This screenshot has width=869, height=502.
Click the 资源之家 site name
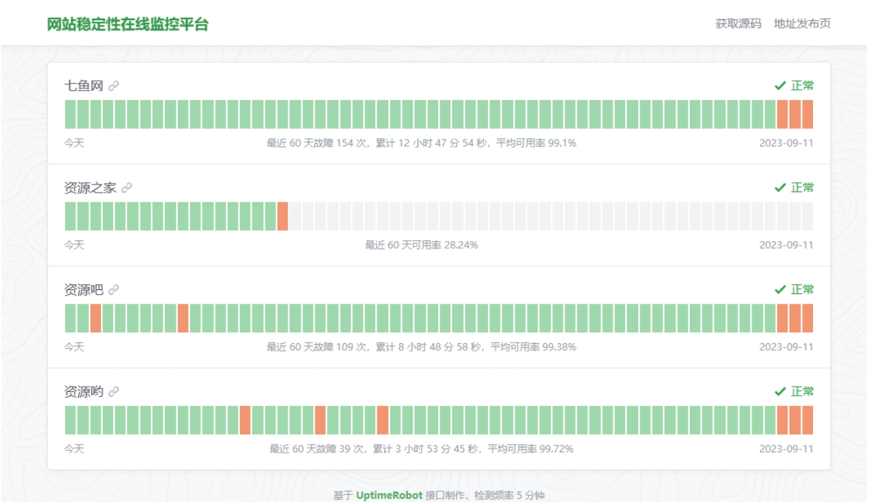click(91, 188)
